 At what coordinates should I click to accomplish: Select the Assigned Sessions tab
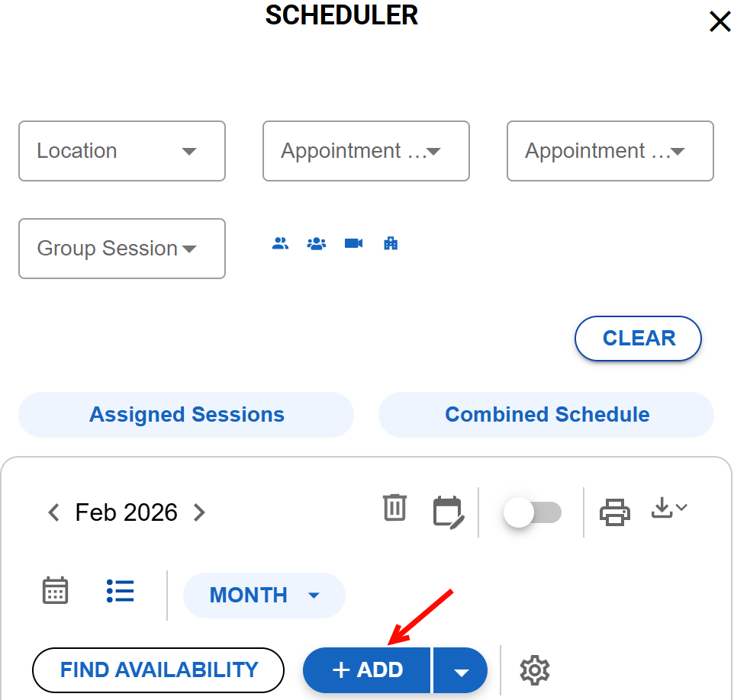pos(186,415)
